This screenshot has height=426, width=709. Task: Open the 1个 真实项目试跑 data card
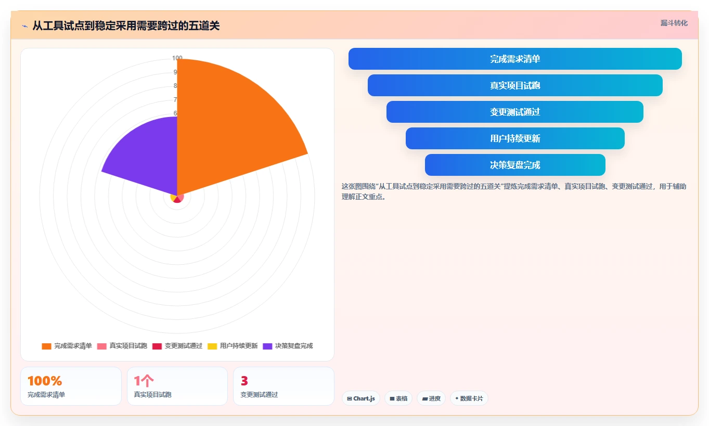tap(177, 386)
